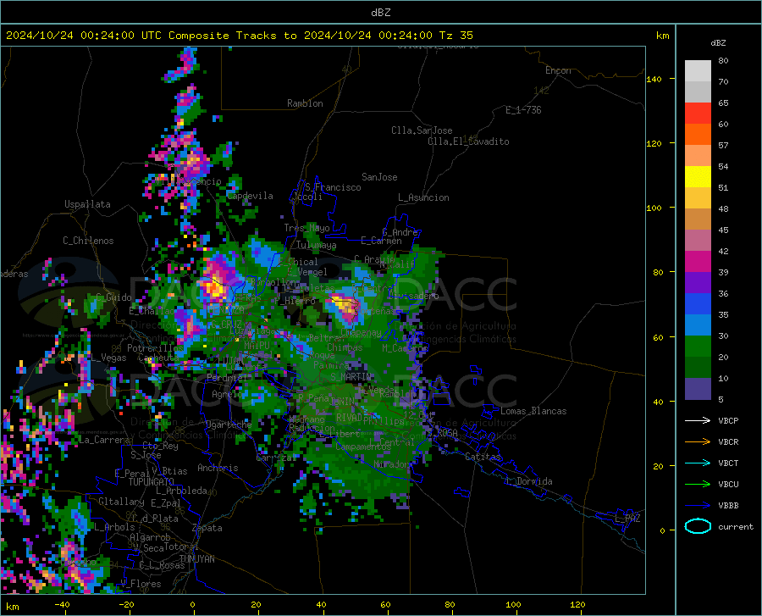This screenshot has width=762, height=616.
Task: Click the 'Clla.El_Cavadito' map label
Action: [468, 142]
